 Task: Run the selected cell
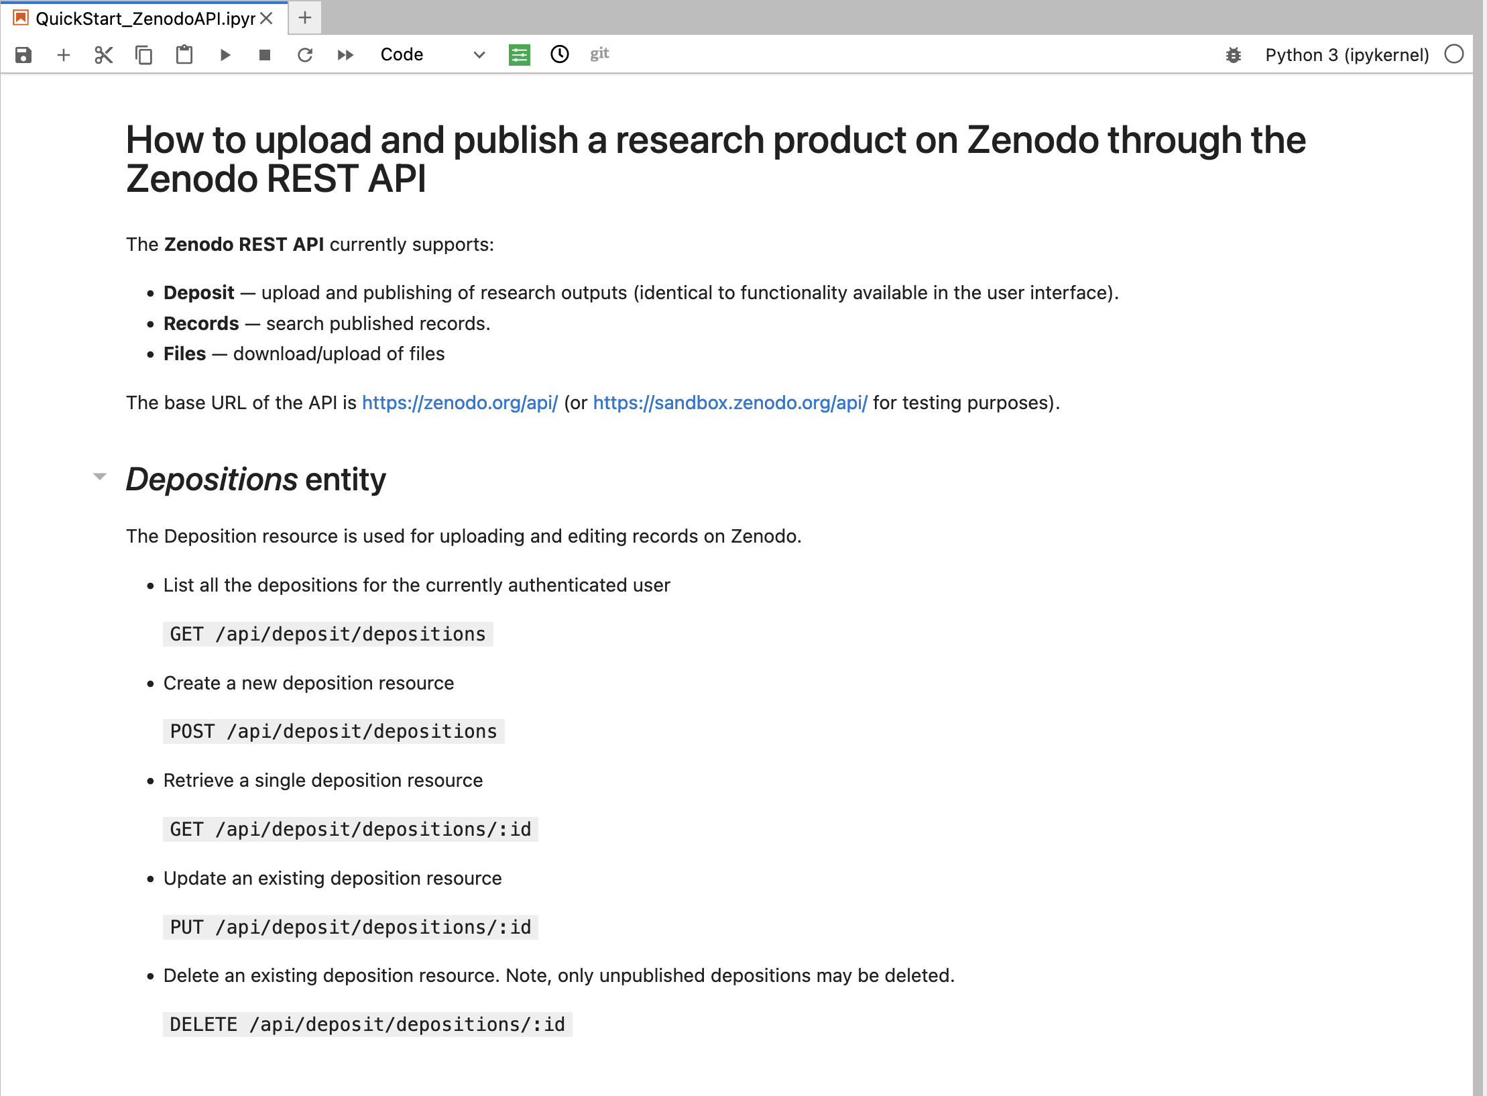point(225,55)
